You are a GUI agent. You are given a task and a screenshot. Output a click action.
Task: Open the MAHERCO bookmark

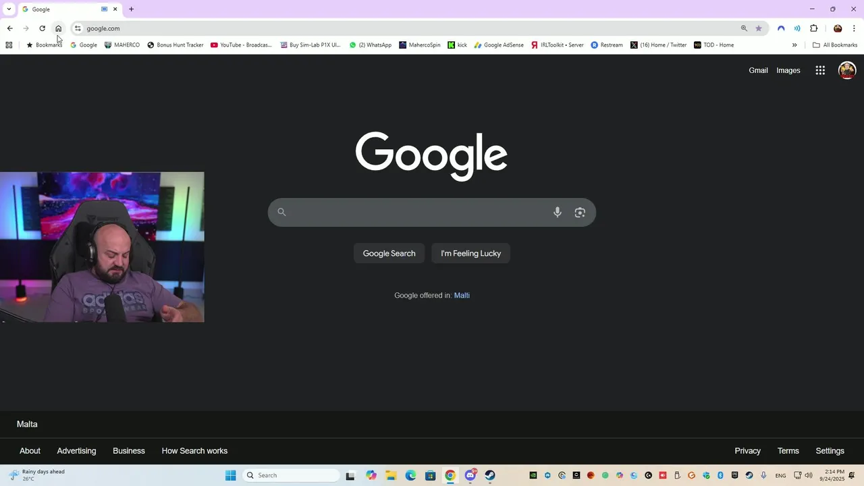[x=122, y=45]
